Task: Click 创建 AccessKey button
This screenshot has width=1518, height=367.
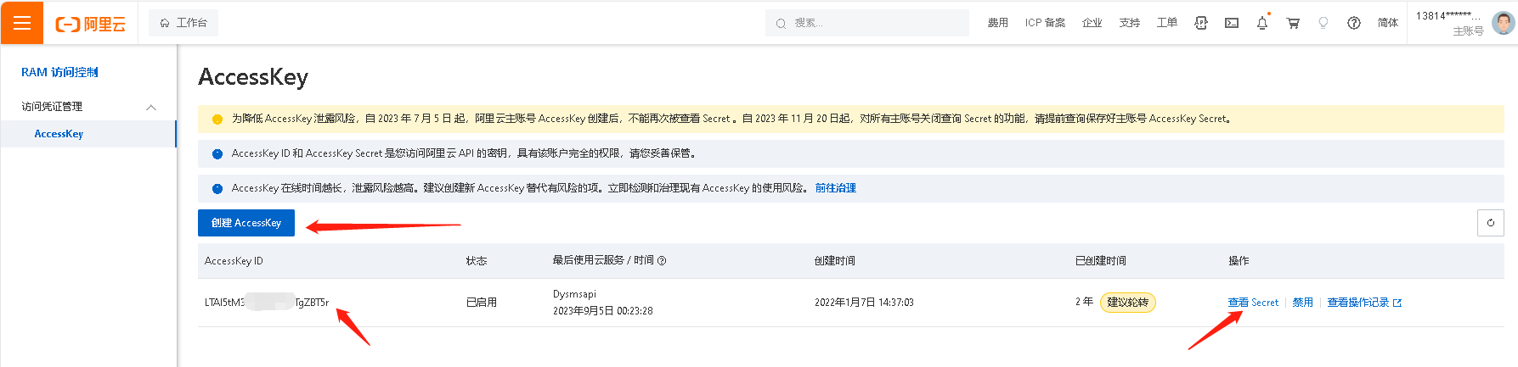Action: (x=246, y=223)
